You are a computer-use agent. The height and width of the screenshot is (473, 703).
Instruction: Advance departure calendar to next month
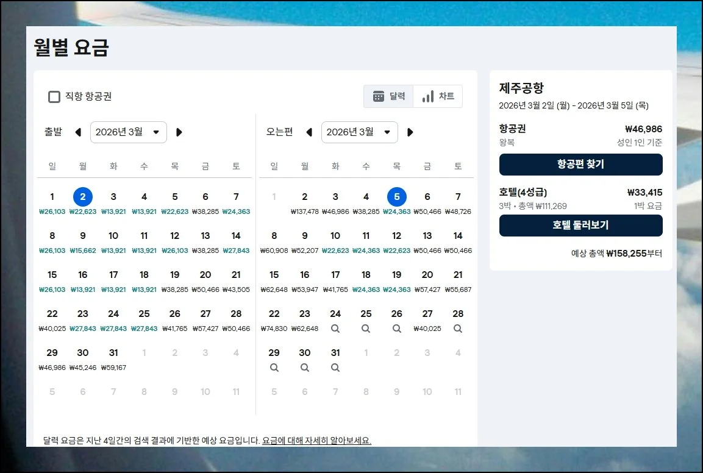(x=179, y=132)
